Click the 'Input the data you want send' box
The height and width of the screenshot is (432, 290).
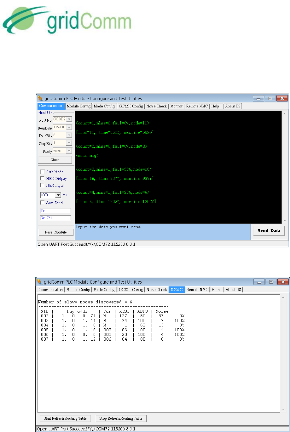click(163, 232)
